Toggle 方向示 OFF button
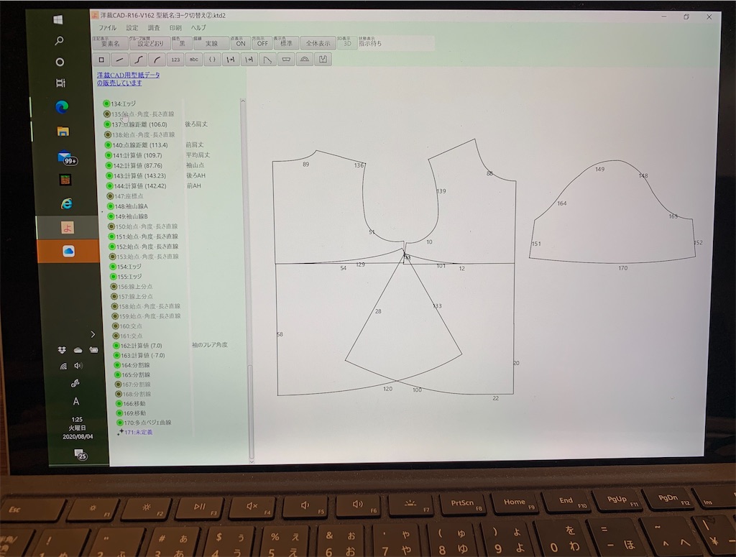Screen dimensions: 736x557 click(262, 43)
